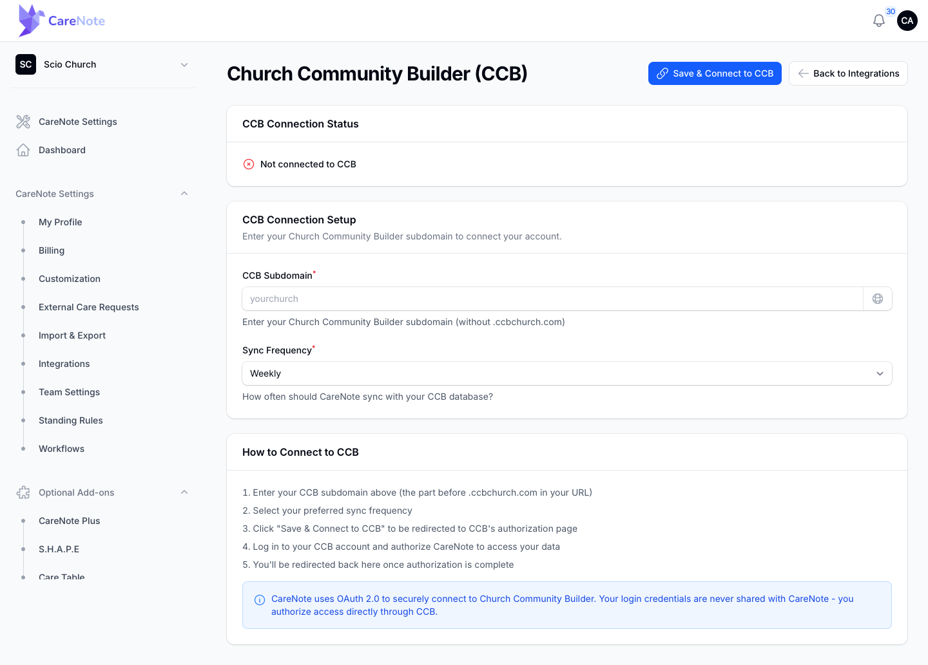
Task: Open the Sync Frequency dropdown
Action: point(567,373)
